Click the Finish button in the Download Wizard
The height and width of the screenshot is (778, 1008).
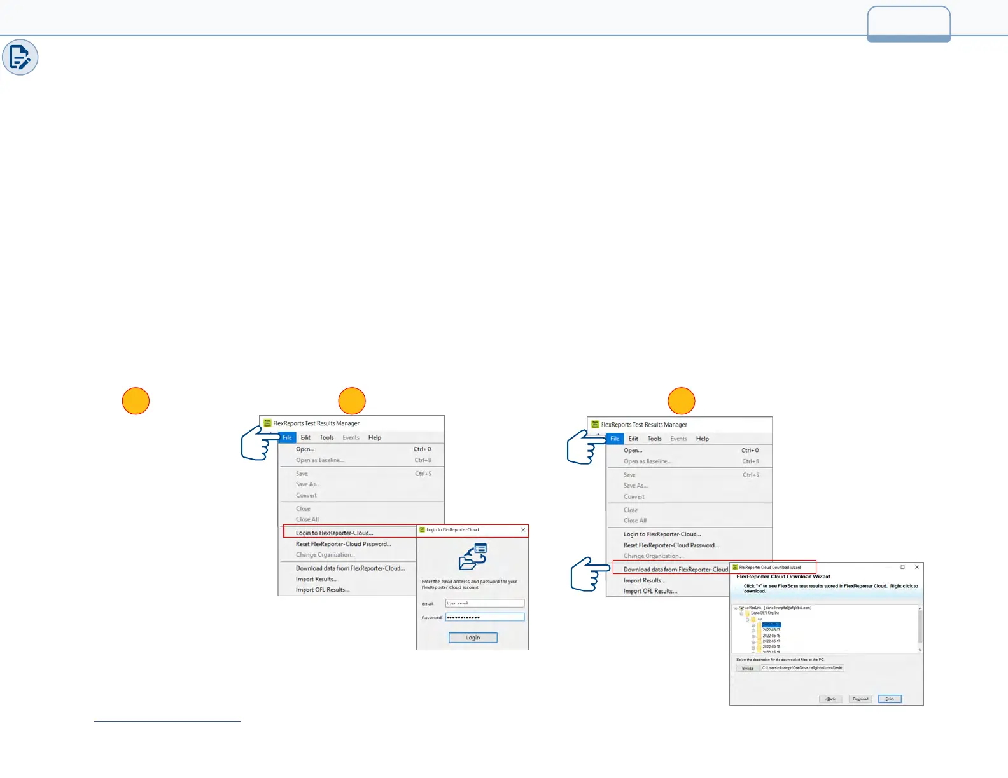(890, 699)
